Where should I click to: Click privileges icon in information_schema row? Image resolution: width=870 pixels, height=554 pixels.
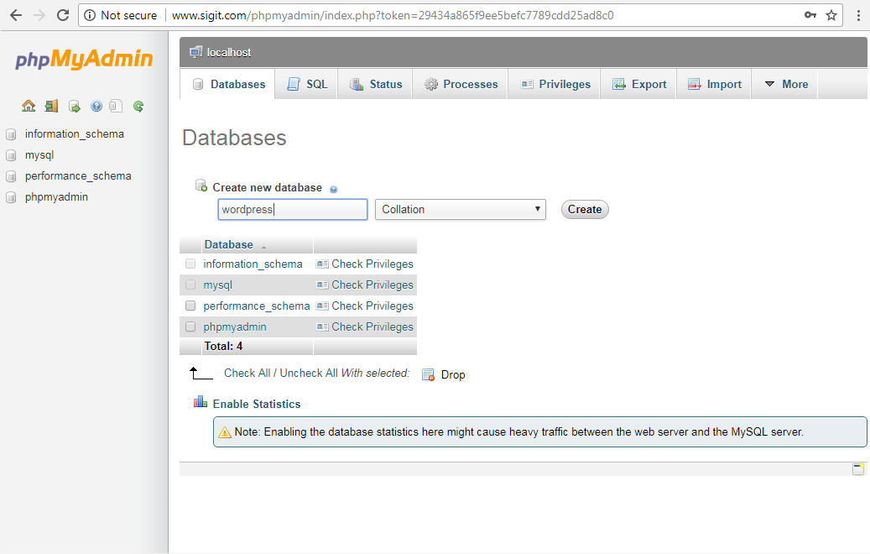[x=322, y=264]
